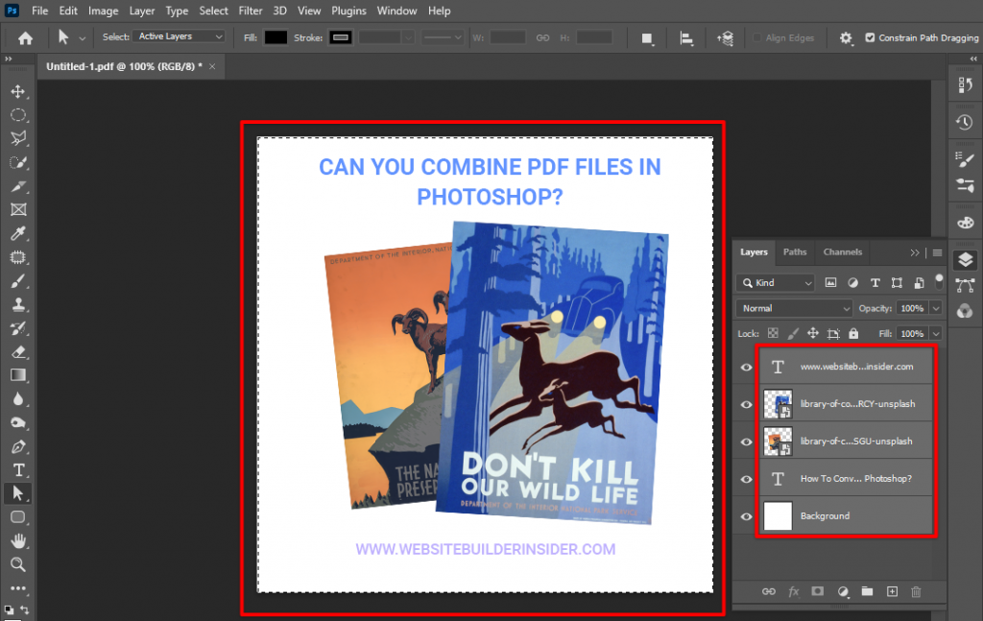The width and height of the screenshot is (983, 621).
Task: Open the gear settings in options bar
Action: click(846, 38)
